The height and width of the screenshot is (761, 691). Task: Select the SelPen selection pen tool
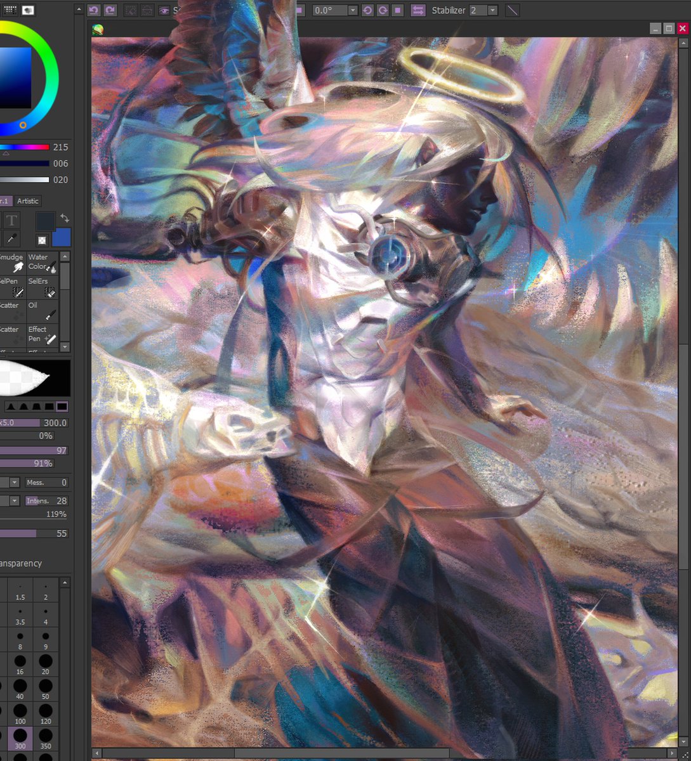[12, 287]
